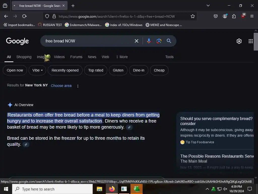258x194 pixels.
Task: Open the Endermanch/Malware bookmark
Action: pyautogui.click(x=83, y=25)
